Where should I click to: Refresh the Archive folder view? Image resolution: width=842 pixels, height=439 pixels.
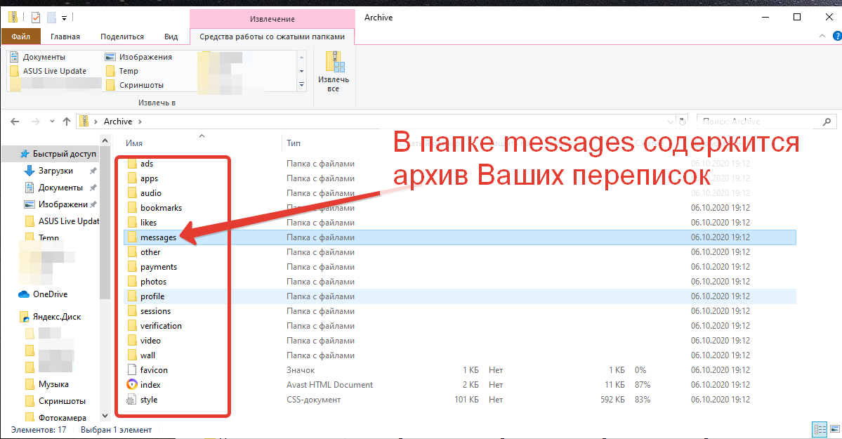(x=682, y=122)
